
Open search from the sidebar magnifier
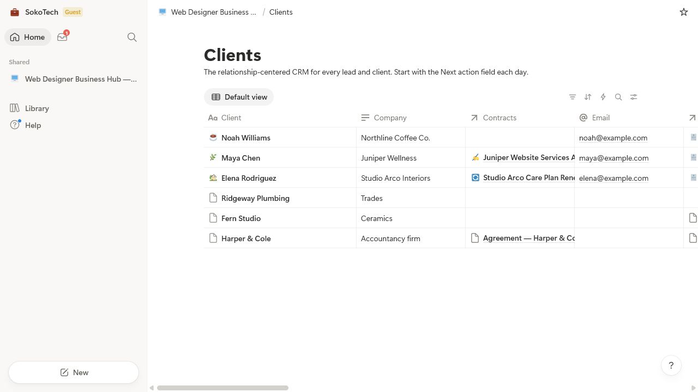click(x=132, y=37)
